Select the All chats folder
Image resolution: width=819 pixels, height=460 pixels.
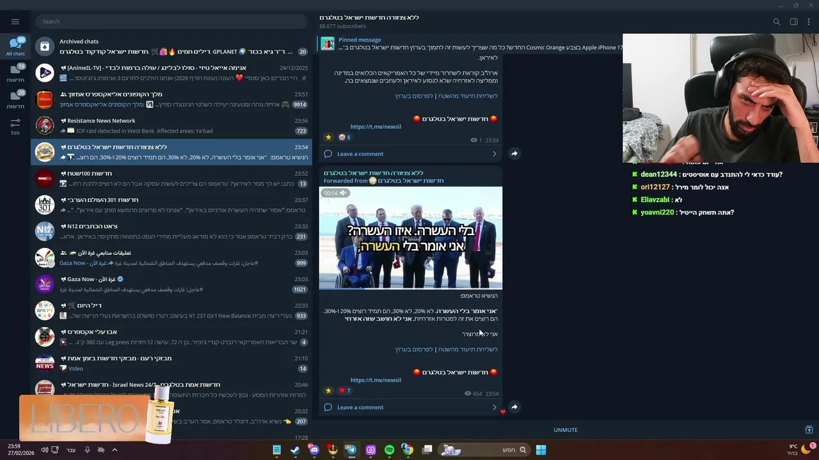15,47
